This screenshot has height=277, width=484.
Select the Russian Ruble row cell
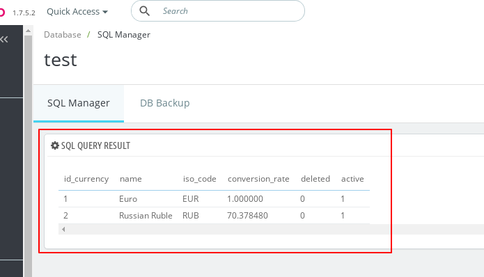(x=146, y=216)
